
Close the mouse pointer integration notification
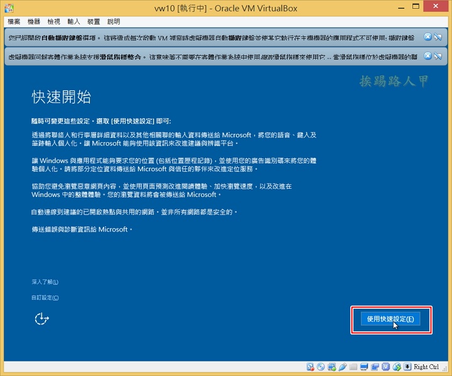pos(428,56)
